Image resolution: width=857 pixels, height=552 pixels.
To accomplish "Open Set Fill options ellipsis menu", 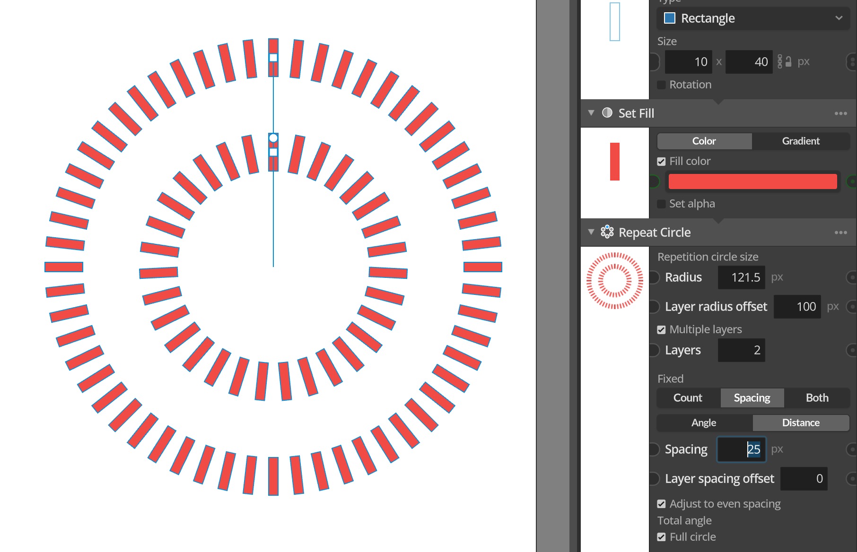I will coord(841,113).
